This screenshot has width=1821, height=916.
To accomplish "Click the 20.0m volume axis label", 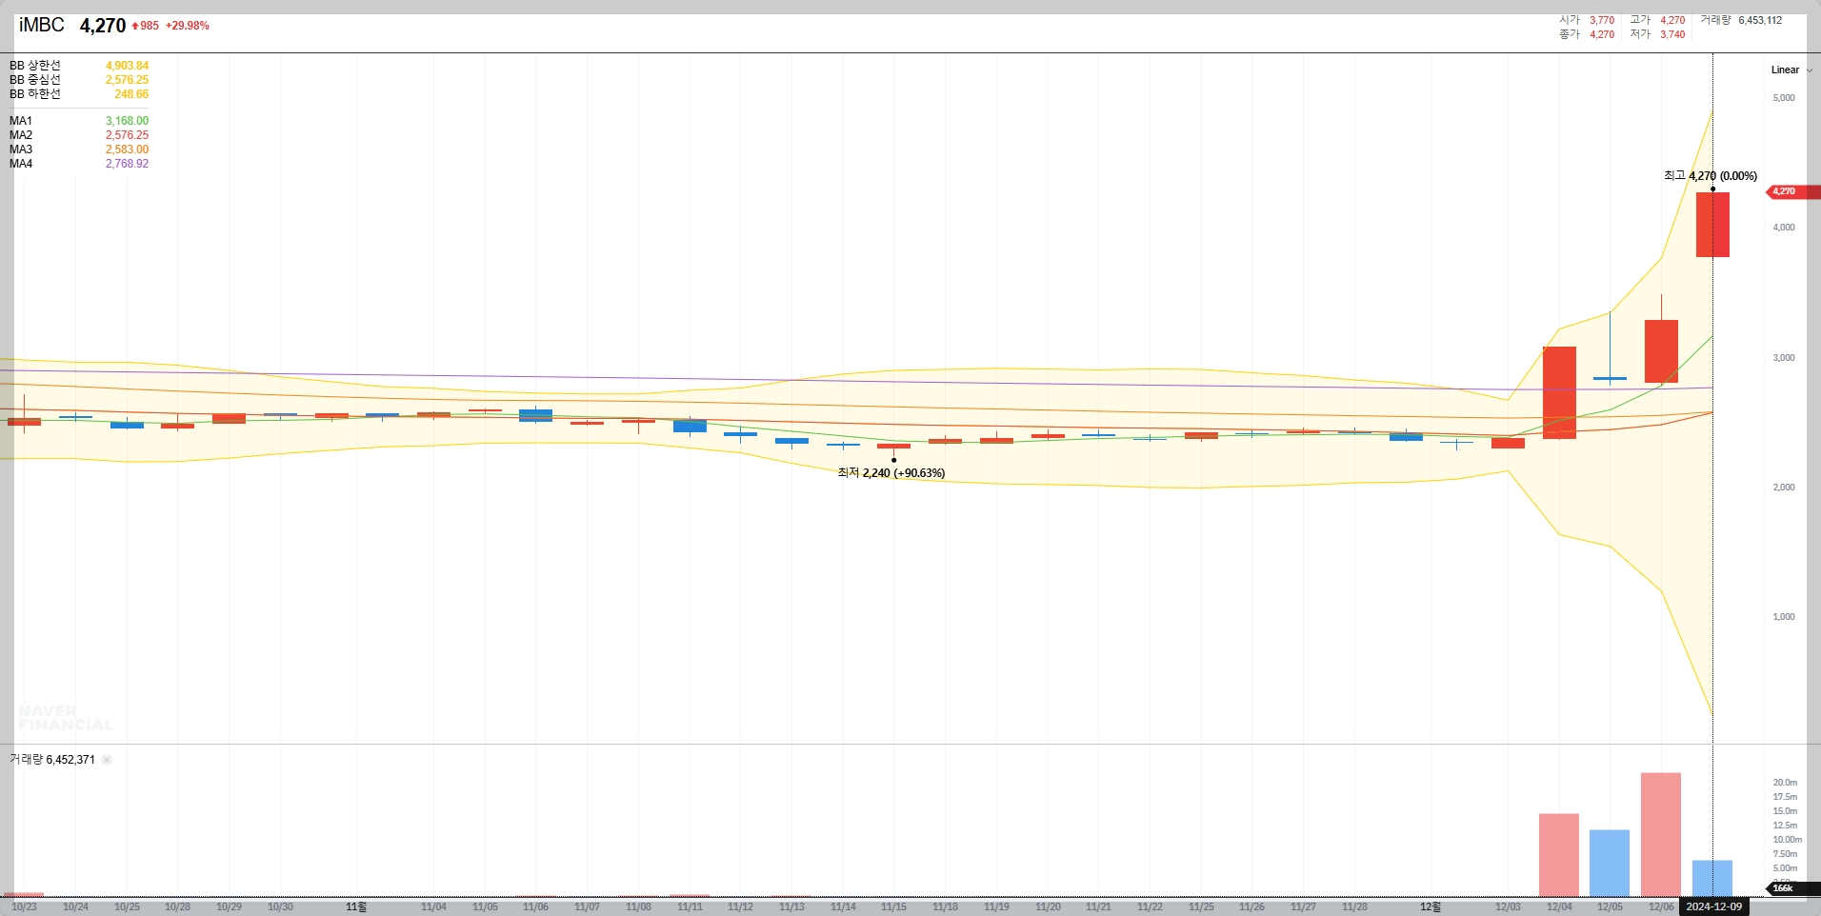I will click(1785, 783).
